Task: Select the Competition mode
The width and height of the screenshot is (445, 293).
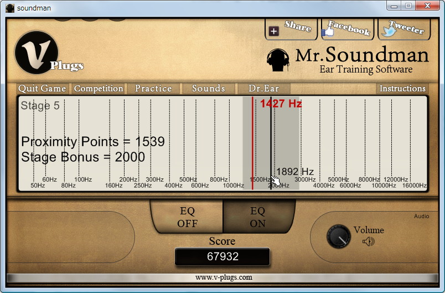Action: [99, 89]
